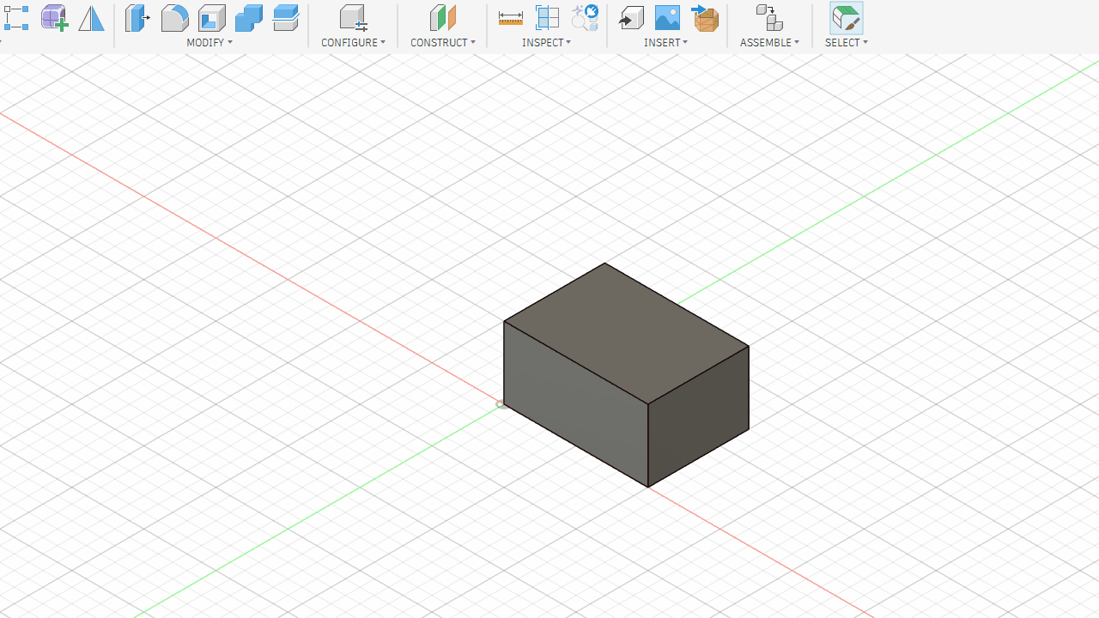
Task: Open the SELECT dropdown menu
Action: 847,42
